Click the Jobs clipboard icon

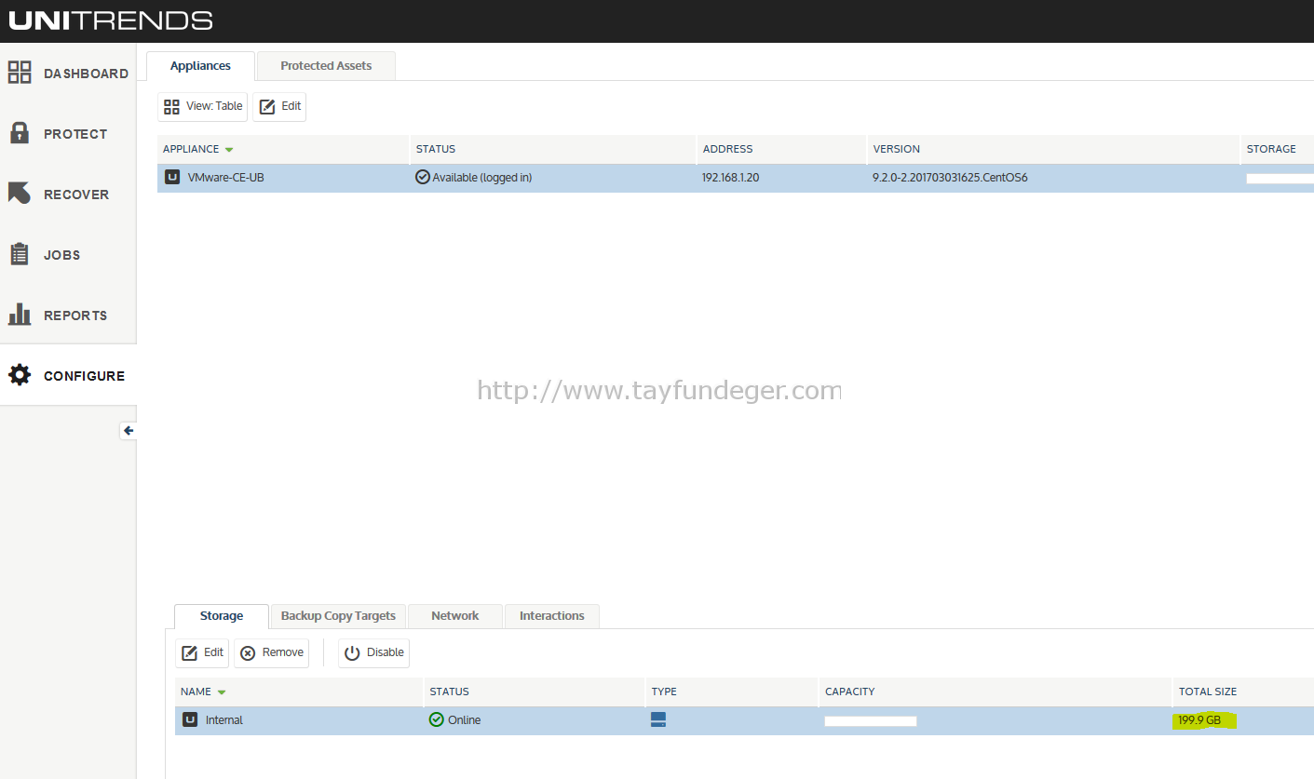20,254
